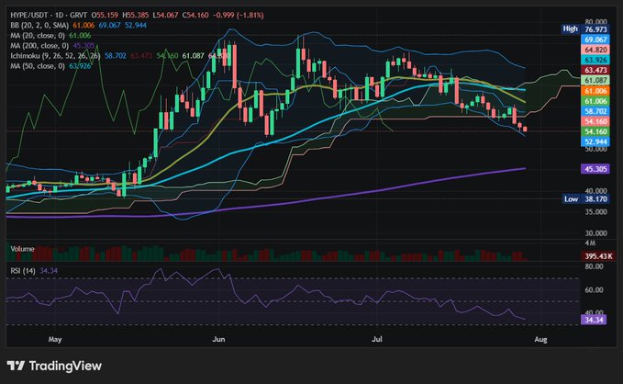Image resolution: width=623 pixels, height=384 pixels.
Task: Click the 80.00 RSI scale tick
Action: pyautogui.click(x=594, y=266)
